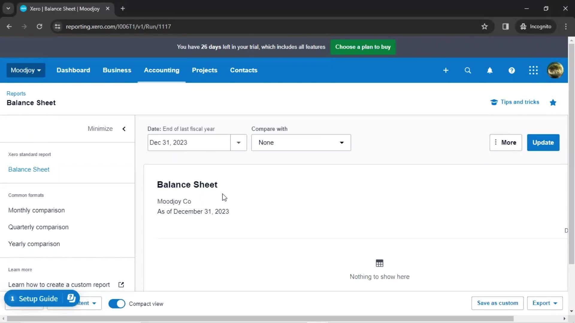Viewport: 575px width, 323px height.
Task: Click the Dec 31, 2023 date field
Action: 189,143
